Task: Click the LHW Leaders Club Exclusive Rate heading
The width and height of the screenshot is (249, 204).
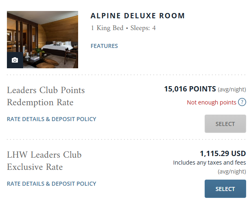Action: pos(44,161)
